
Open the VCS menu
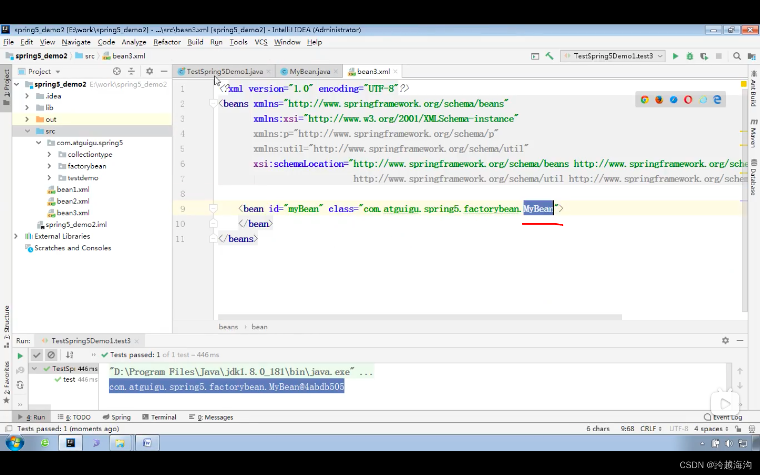[261, 42]
